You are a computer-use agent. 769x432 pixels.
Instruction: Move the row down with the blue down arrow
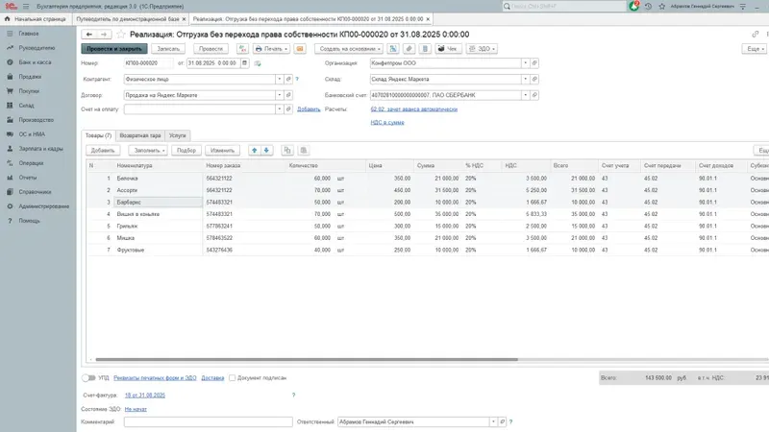click(x=266, y=151)
